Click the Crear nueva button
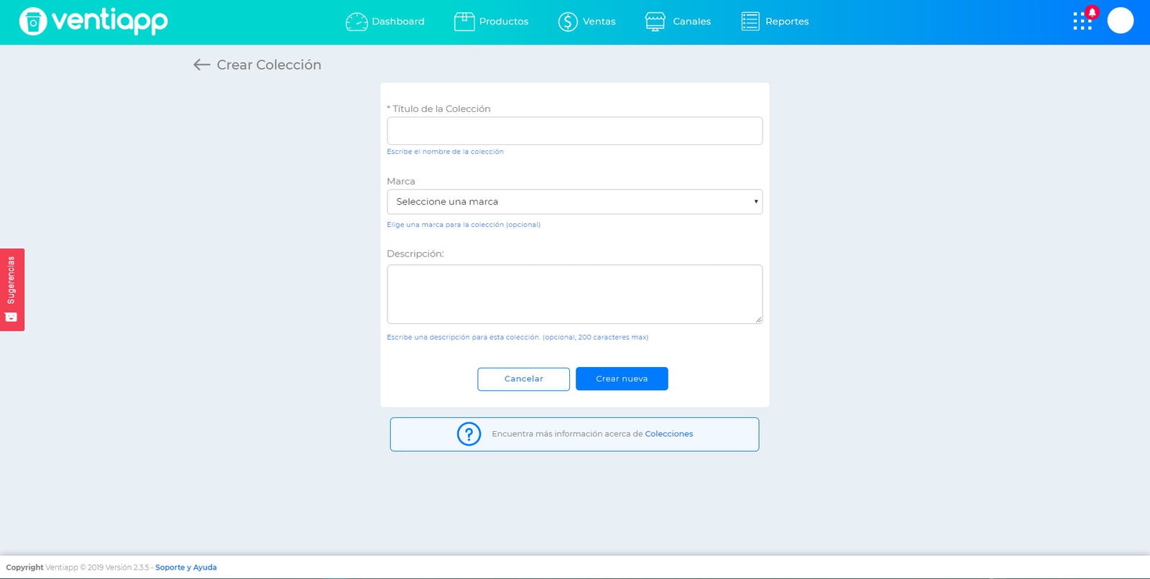This screenshot has width=1150, height=579. click(x=622, y=379)
